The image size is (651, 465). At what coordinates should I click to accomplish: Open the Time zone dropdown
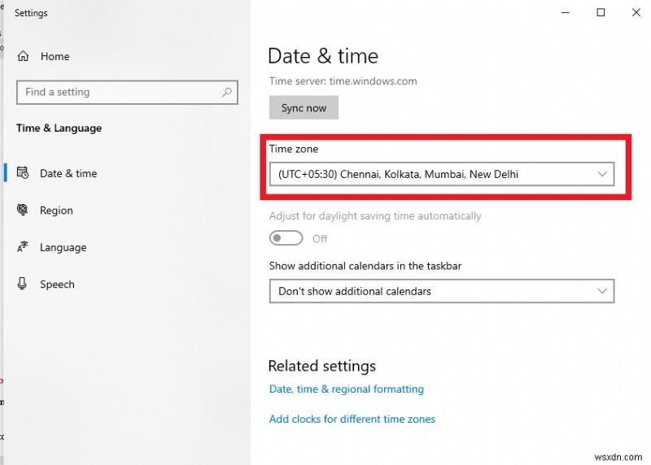pos(441,174)
